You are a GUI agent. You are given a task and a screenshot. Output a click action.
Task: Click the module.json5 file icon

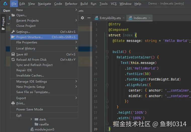click(x=32, y=129)
